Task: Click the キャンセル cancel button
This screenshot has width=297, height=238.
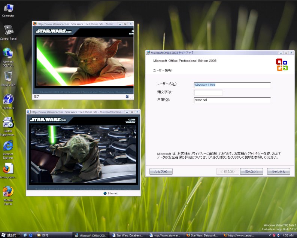Action: pyautogui.click(x=279, y=171)
